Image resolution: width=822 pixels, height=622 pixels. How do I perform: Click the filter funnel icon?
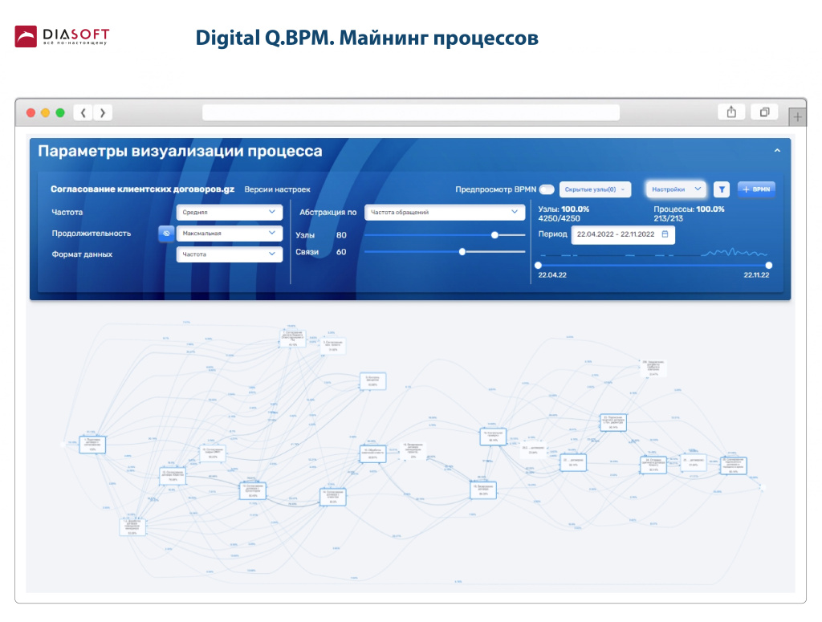(x=722, y=189)
